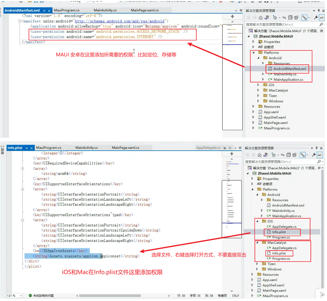Click CRLF line ending indicator
The height and width of the screenshot is (301, 327).
pyautogui.click(x=235, y=296)
